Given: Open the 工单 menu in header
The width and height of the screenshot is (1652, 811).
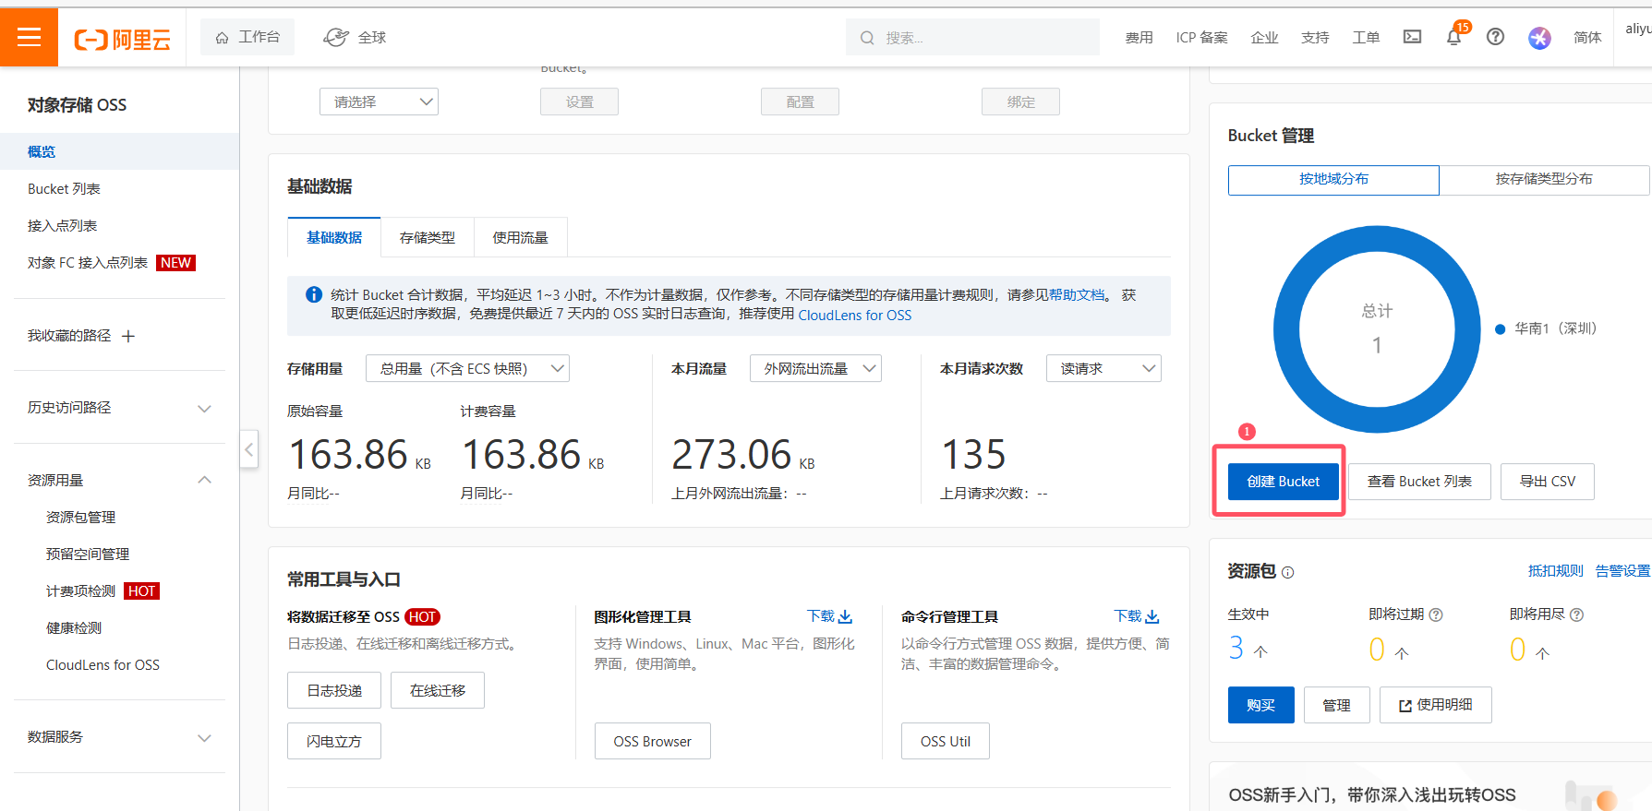Looking at the screenshot, I should (x=1366, y=38).
